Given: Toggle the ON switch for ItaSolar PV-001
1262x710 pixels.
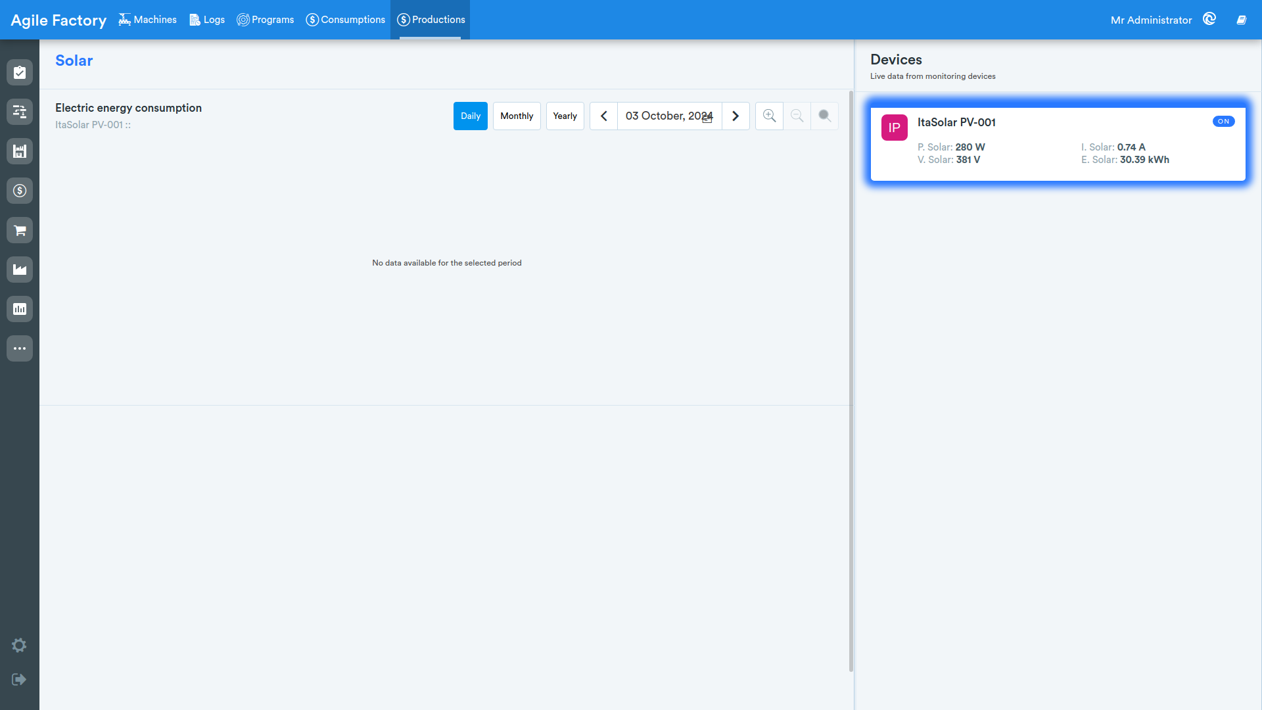Looking at the screenshot, I should pos(1223,121).
